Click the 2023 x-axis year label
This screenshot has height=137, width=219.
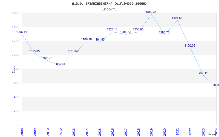click(x=203, y=132)
